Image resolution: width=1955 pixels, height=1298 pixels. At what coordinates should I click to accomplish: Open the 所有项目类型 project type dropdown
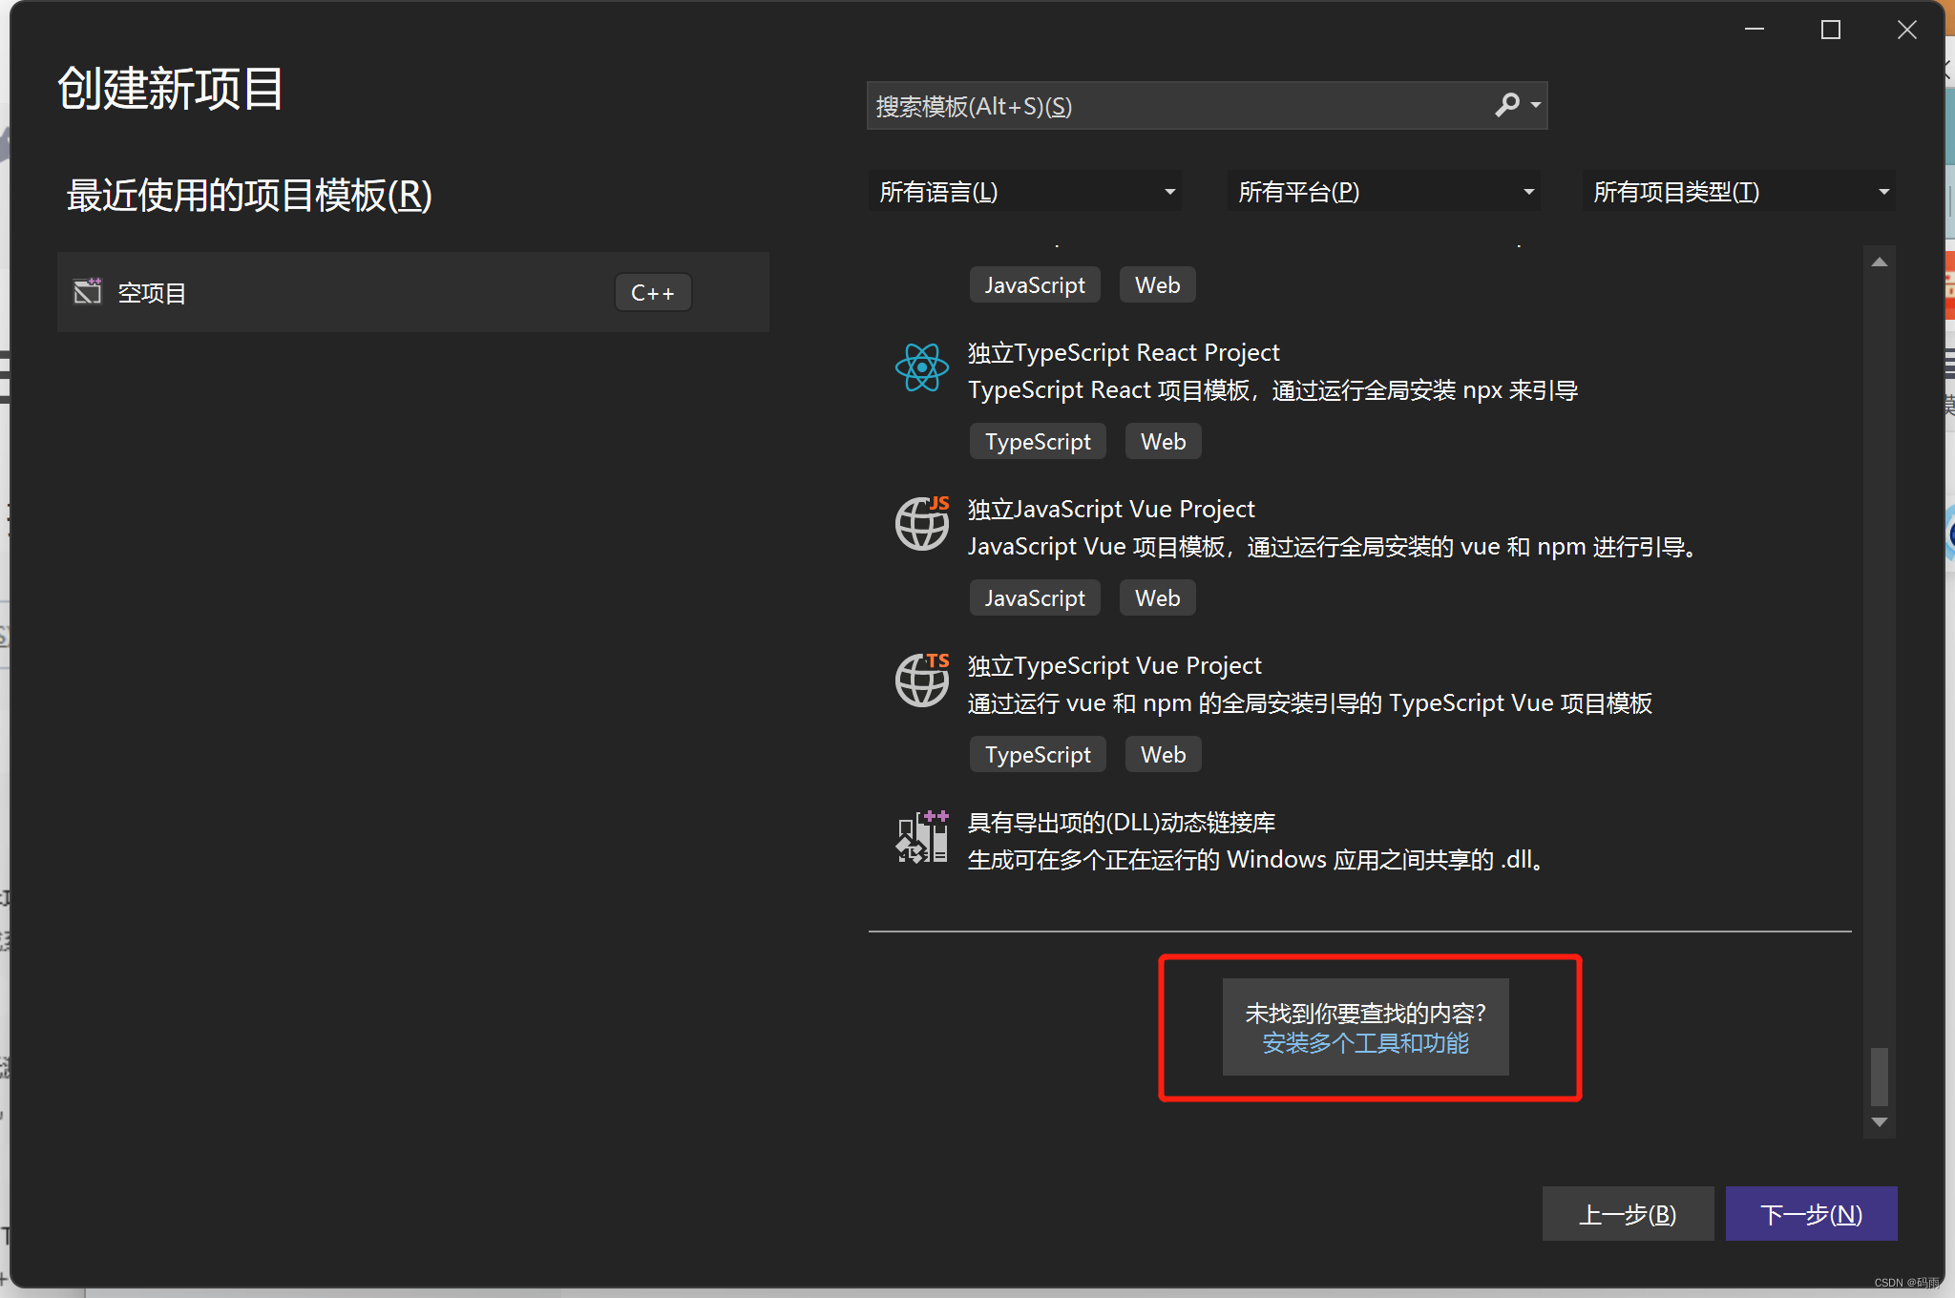click(x=1739, y=192)
